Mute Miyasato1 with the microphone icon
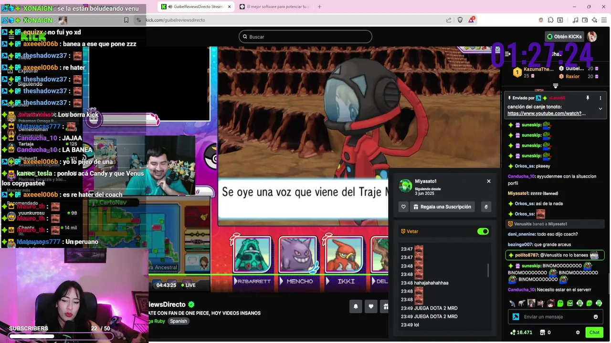This screenshot has width=611, height=343. (x=486, y=207)
